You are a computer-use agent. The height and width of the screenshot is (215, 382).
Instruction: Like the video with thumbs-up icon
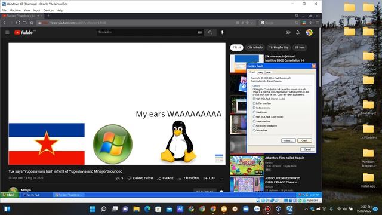coord(118,179)
